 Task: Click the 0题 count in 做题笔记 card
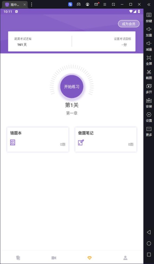(x=131, y=144)
